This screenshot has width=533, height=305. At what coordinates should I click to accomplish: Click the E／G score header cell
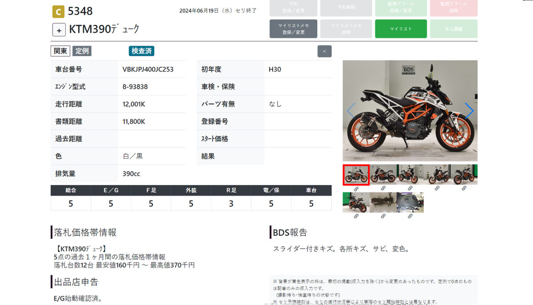tap(111, 190)
